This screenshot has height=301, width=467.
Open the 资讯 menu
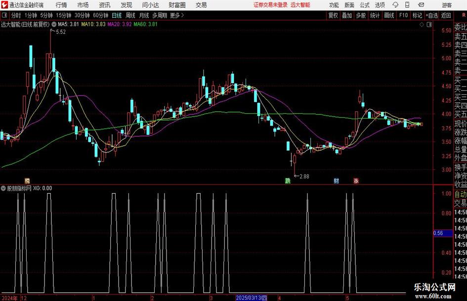[x=105, y=5]
